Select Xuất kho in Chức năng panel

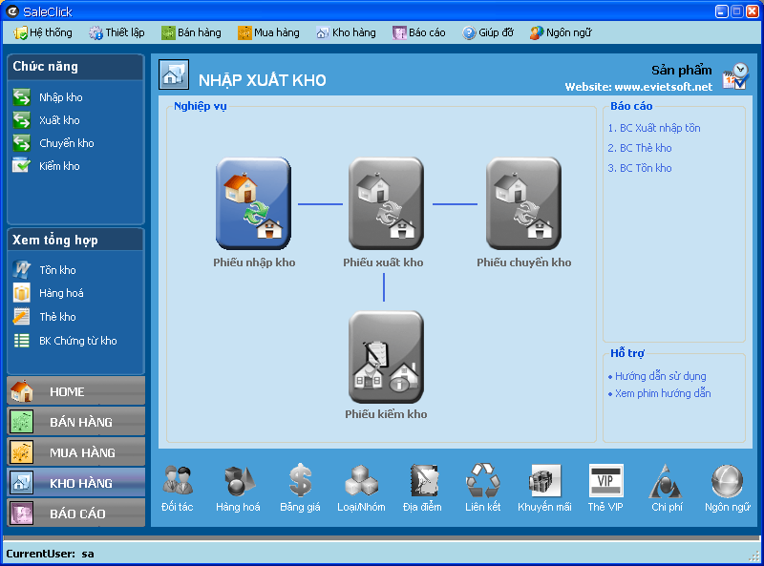47,120
